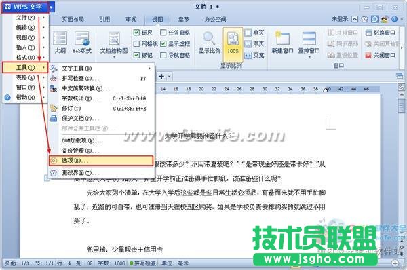Open the 格式 Format menu

25,58
